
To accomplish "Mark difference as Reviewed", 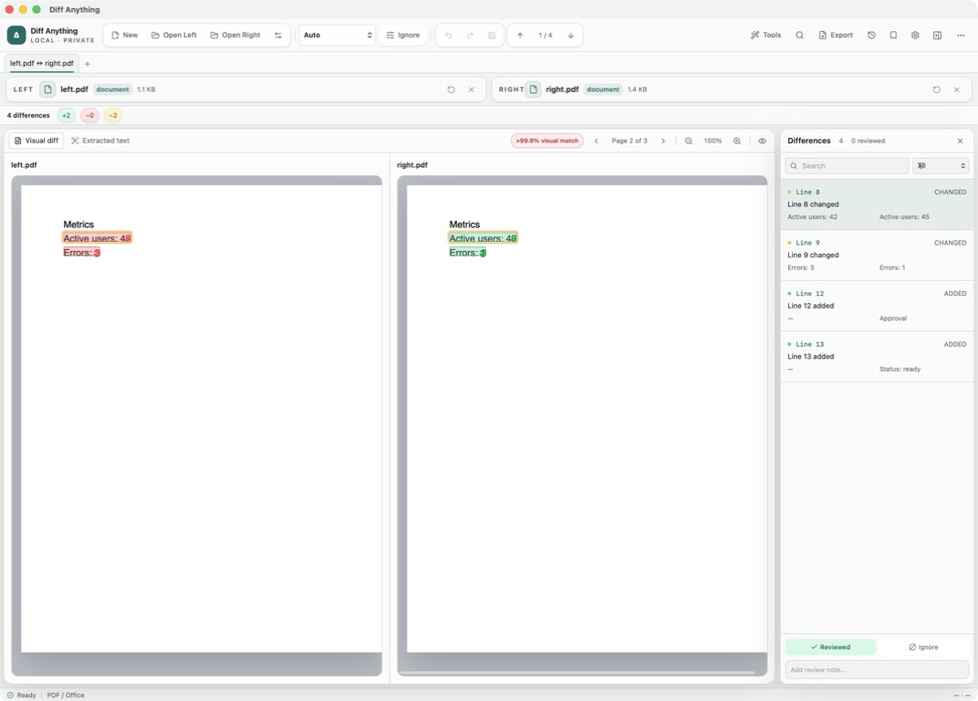I will 830,647.
